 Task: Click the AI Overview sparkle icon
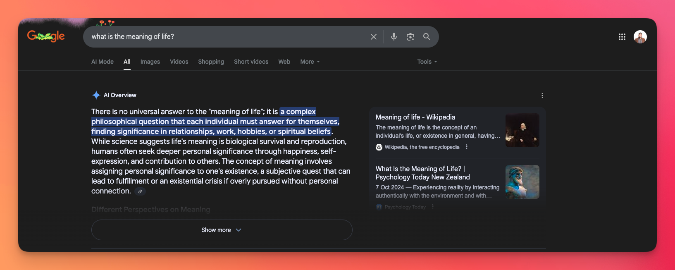point(96,95)
